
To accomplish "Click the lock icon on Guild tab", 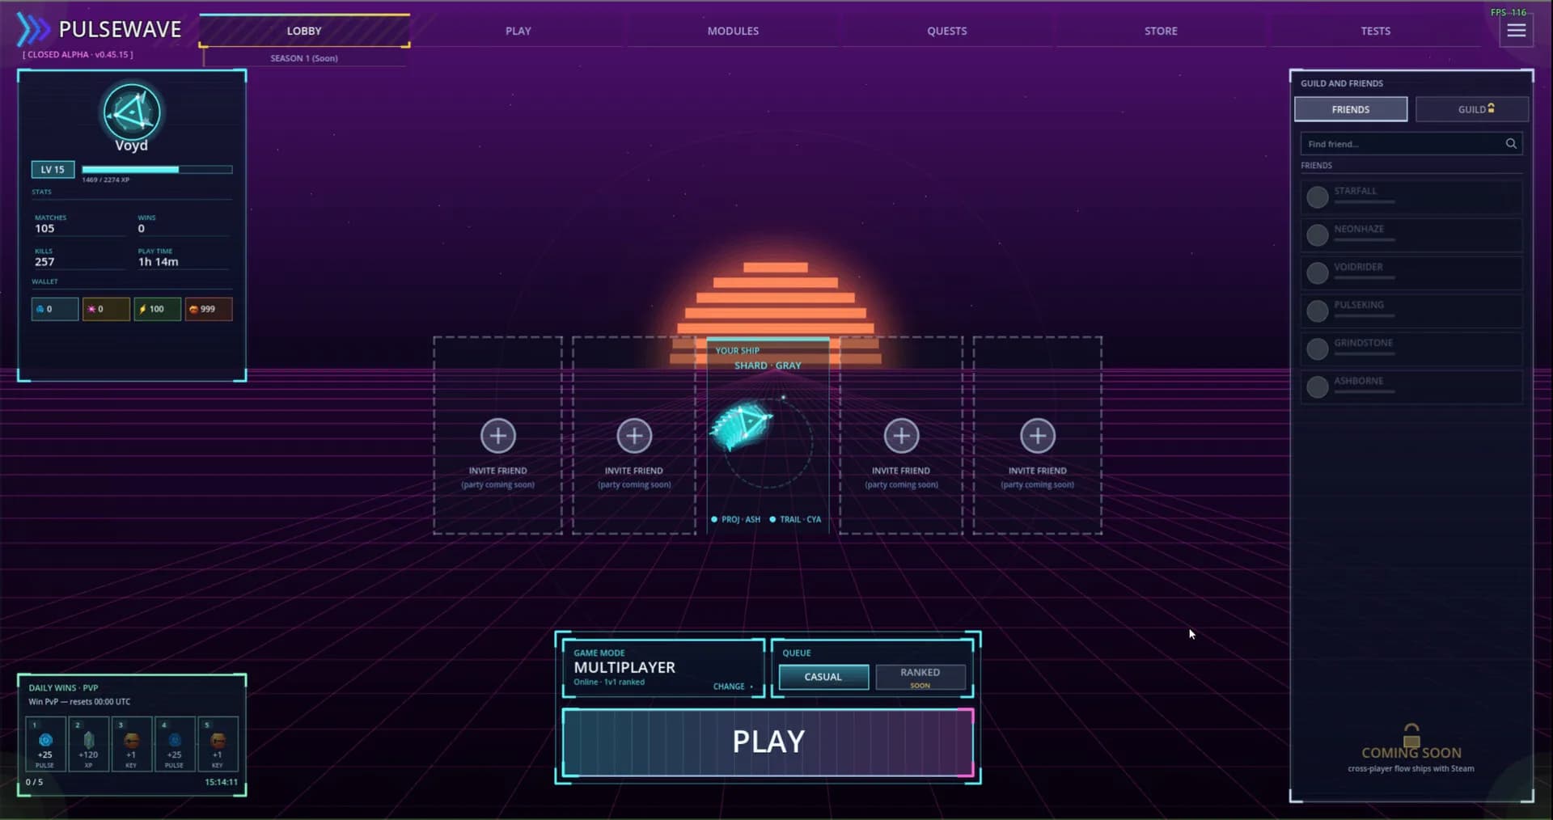I will coord(1491,108).
